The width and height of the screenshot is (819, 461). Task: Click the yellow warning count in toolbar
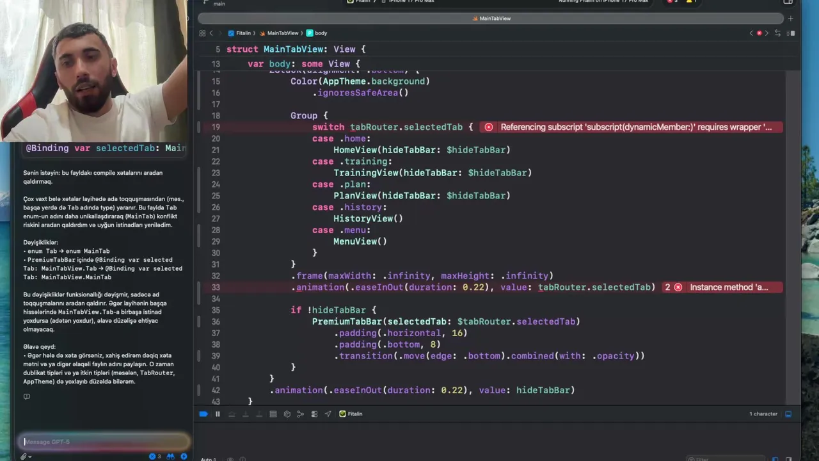[x=691, y=1]
